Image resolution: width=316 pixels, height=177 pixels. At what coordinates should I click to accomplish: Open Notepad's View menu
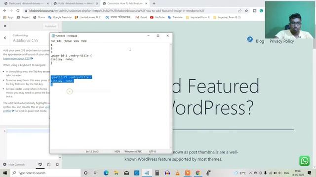pos(76,41)
